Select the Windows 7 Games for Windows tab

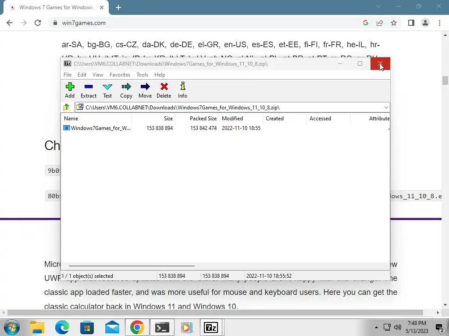[x=56, y=7]
